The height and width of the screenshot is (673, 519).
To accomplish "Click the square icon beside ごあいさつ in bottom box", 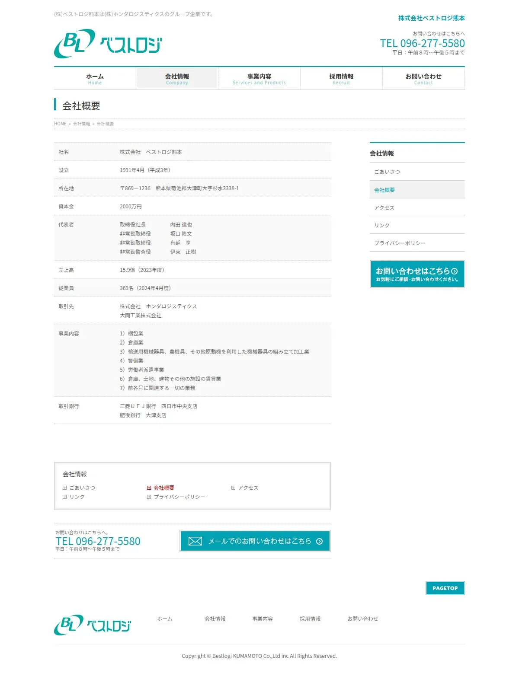I will (64, 488).
